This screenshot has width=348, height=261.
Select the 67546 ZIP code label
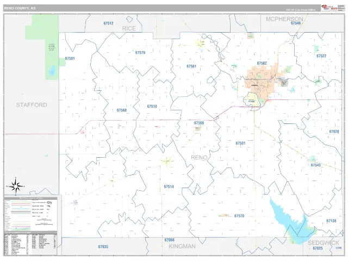tap(296, 23)
